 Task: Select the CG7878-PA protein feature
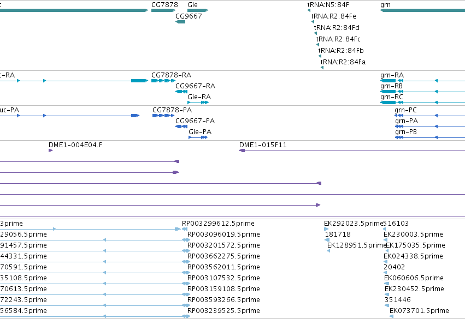pyautogui.click(x=163, y=116)
